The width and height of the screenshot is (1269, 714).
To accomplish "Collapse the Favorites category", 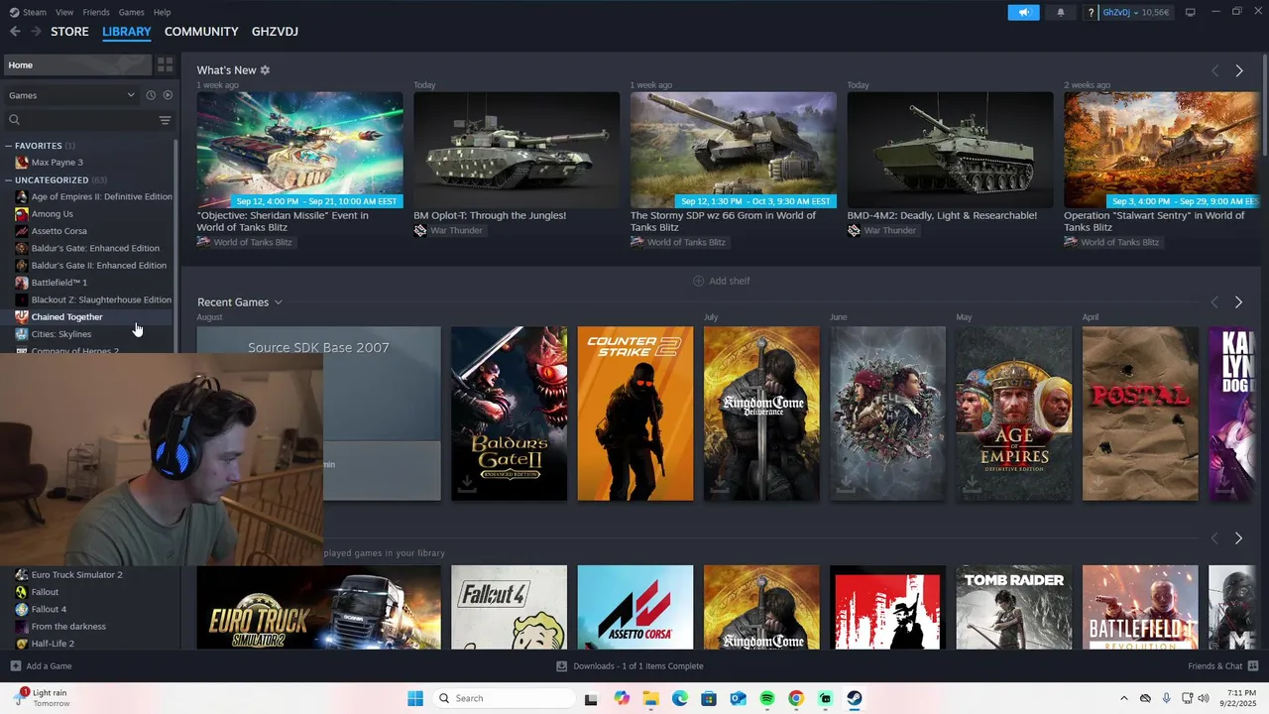I will point(8,146).
